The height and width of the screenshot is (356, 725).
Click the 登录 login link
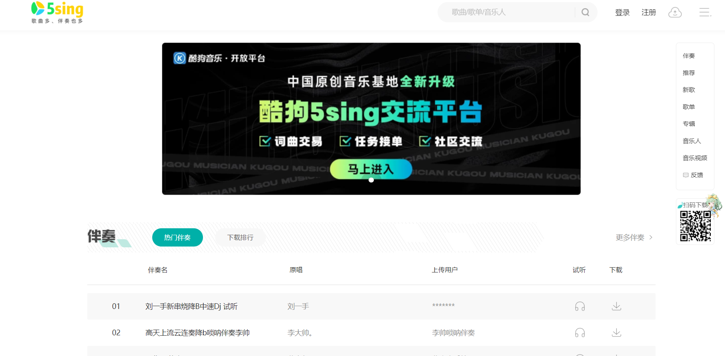pos(622,13)
